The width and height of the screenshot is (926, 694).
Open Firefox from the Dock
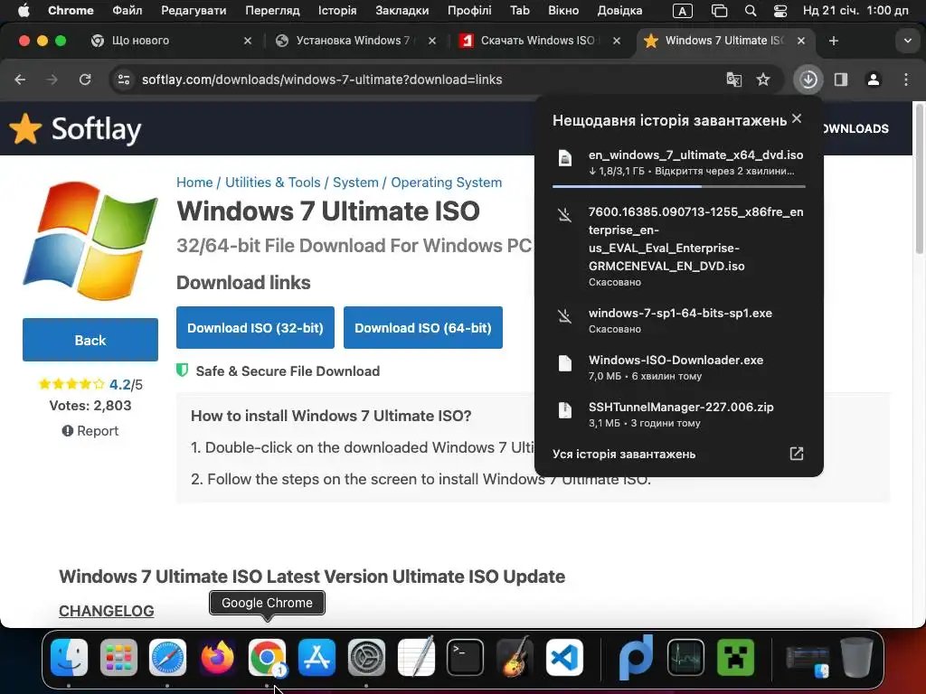click(217, 657)
